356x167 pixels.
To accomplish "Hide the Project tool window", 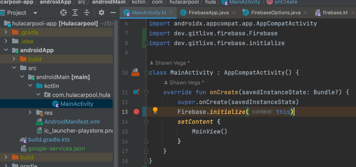I will pyautogui.click(x=112, y=13).
